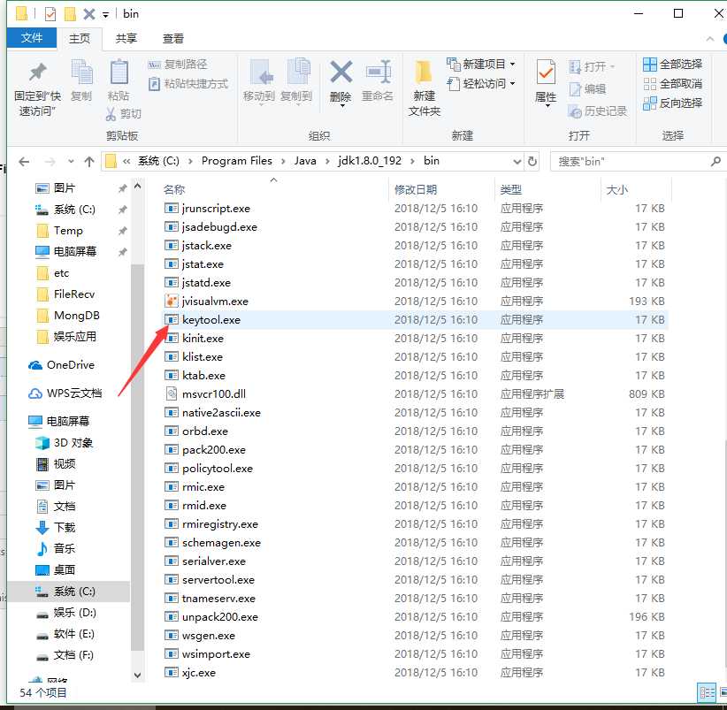Screen dimensions: 727x710
Task: Click Paste shortcut (粘贴快捷方式)
Action: (188, 84)
